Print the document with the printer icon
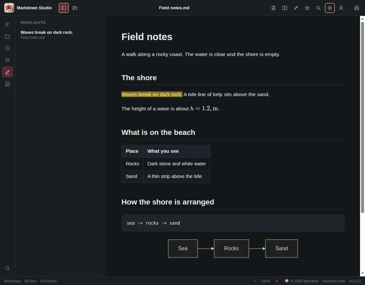 [357, 8]
